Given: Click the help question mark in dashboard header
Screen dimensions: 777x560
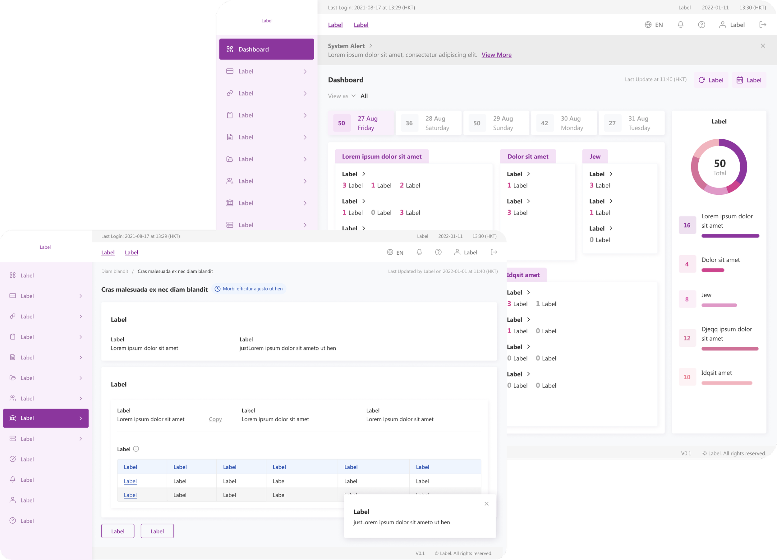Looking at the screenshot, I should click(701, 25).
